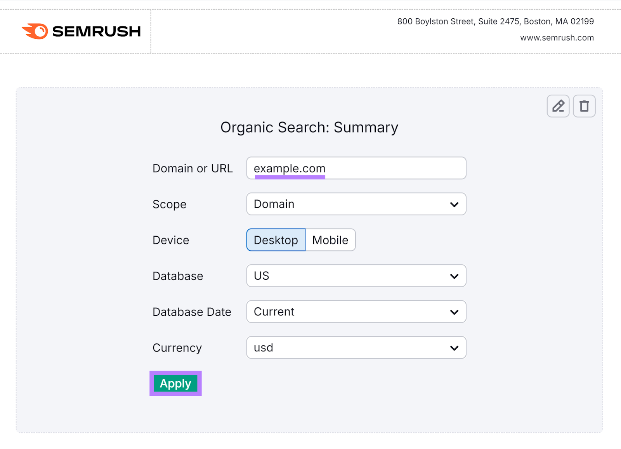Open the Database dropdown showing US

pos(356,276)
